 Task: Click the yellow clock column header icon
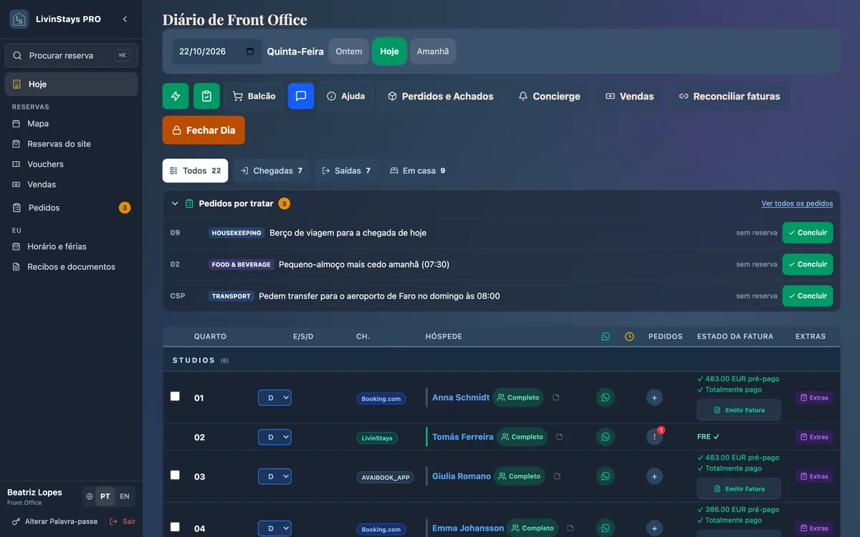tap(629, 337)
